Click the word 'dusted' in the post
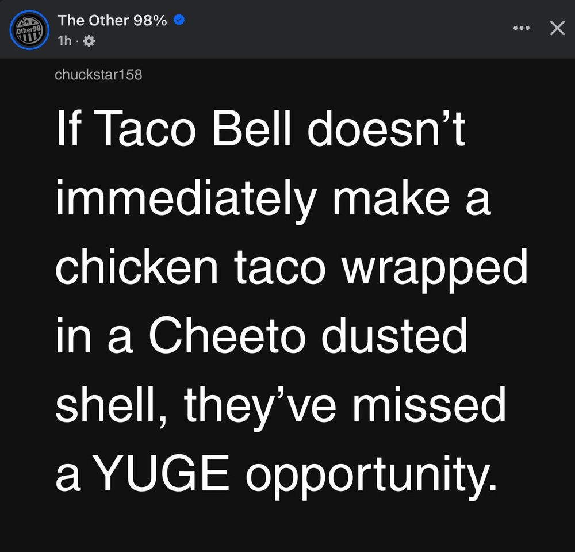 click(394, 335)
